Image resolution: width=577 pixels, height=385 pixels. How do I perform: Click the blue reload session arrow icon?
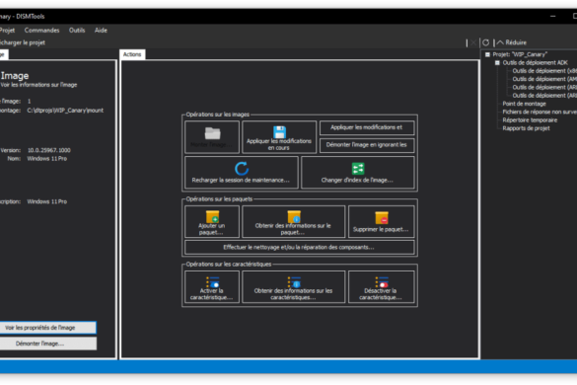242,169
